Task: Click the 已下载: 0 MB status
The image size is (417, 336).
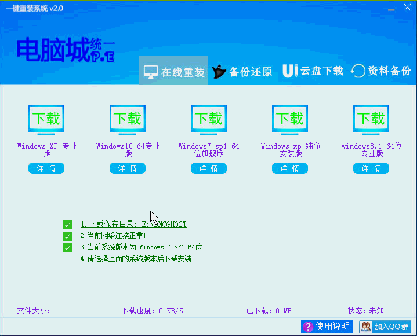Action: pyautogui.click(x=269, y=311)
